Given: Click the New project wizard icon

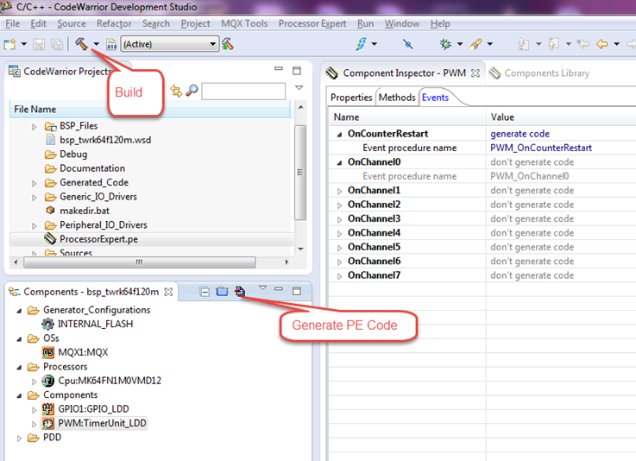Looking at the screenshot, I should point(9,44).
